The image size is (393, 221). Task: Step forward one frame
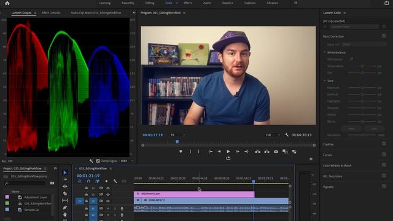pos(238,152)
